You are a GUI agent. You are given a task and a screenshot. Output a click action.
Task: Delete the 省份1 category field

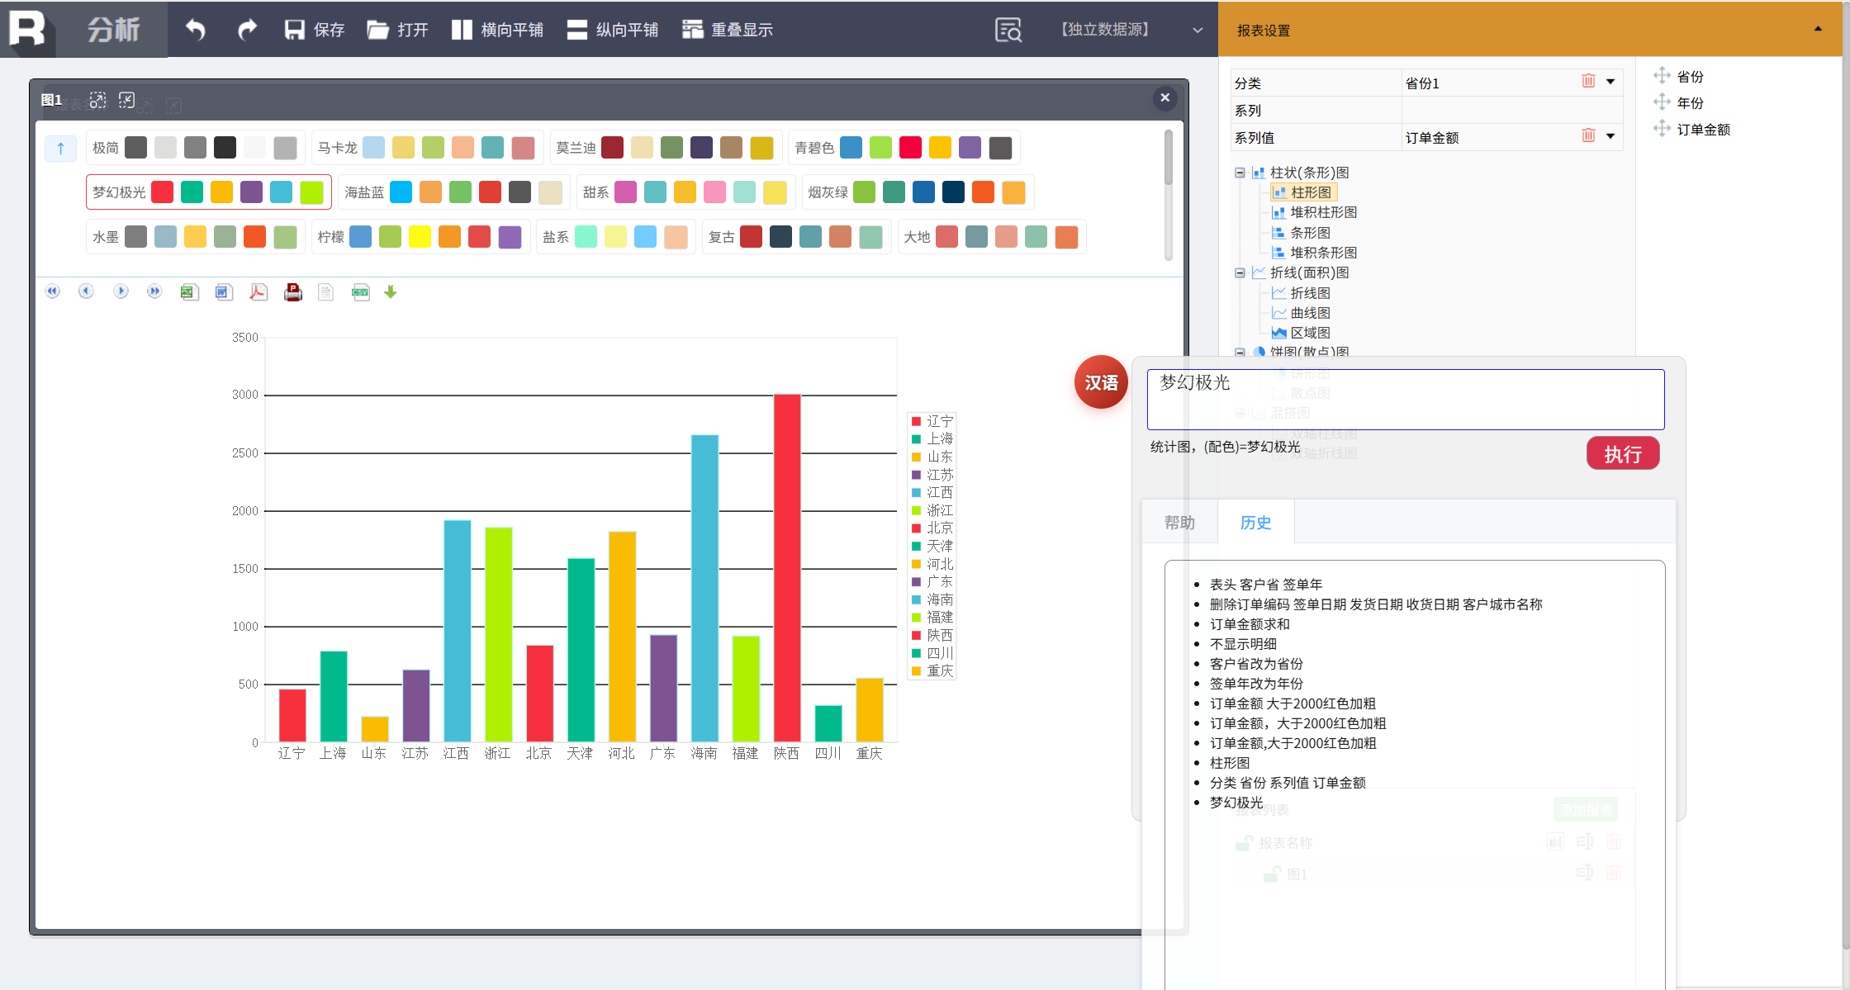[x=1587, y=81]
